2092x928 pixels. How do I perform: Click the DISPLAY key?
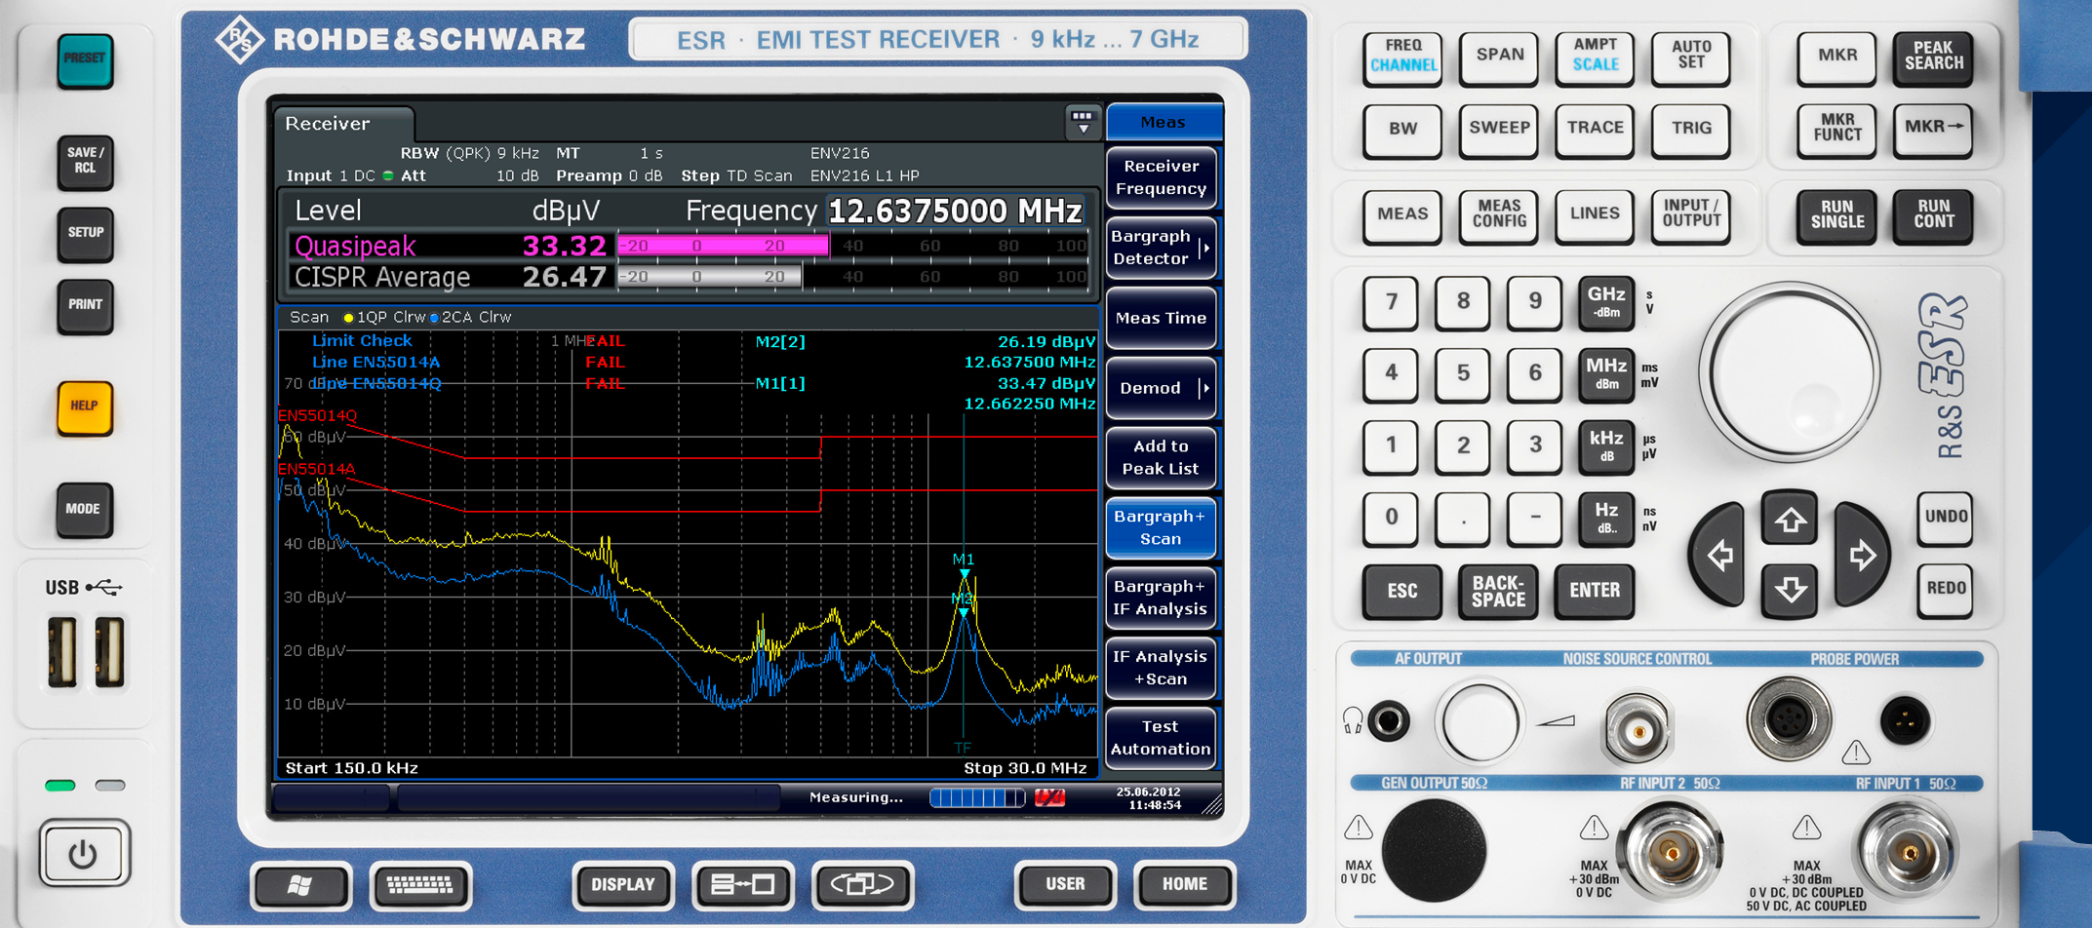coord(623,885)
